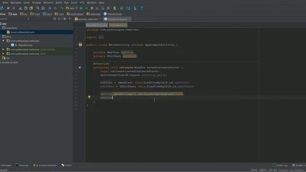
Task: Open the Help question mark icon
Action: click(x=142, y=8)
